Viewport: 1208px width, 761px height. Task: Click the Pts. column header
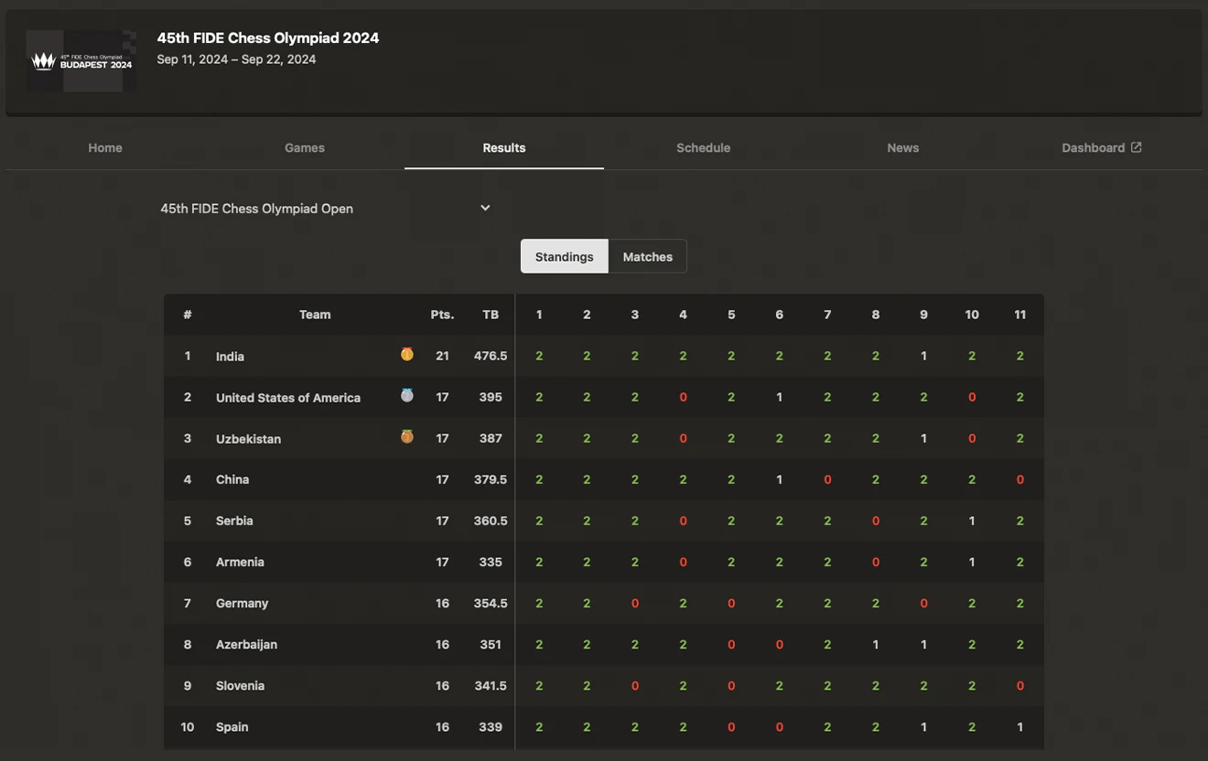click(442, 315)
